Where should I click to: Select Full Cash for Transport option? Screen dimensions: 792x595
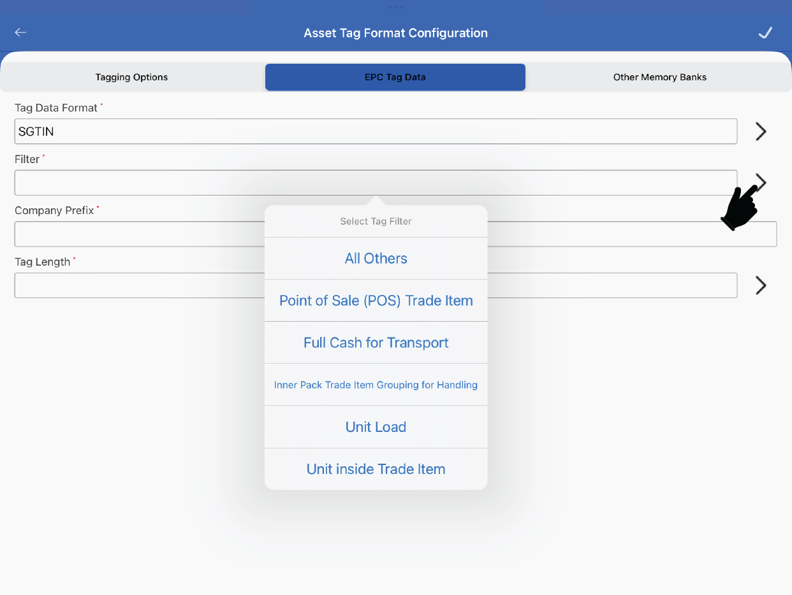click(376, 343)
